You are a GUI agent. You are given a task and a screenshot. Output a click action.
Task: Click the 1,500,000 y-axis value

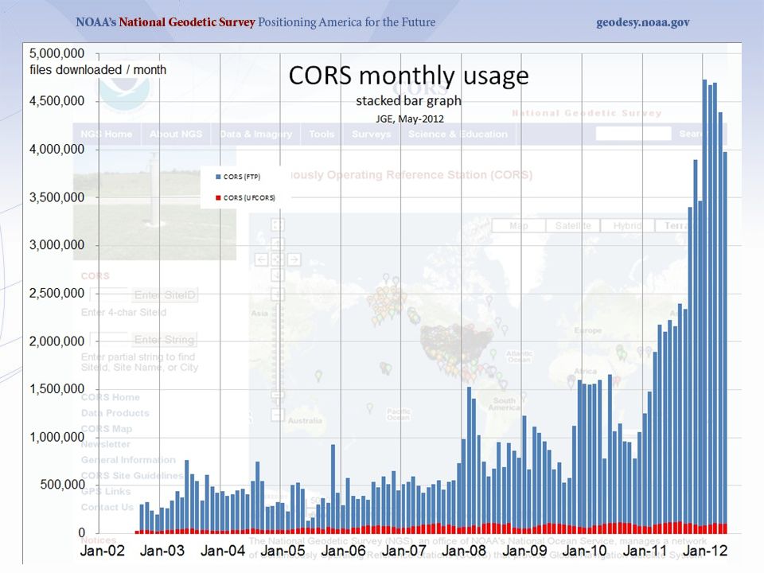tap(57, 389)
